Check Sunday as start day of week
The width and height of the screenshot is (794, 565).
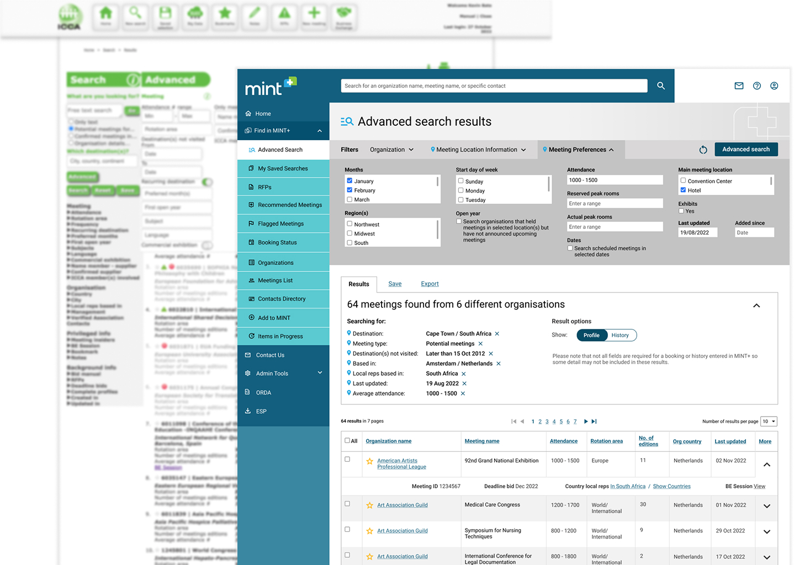(x=460, y=181)
